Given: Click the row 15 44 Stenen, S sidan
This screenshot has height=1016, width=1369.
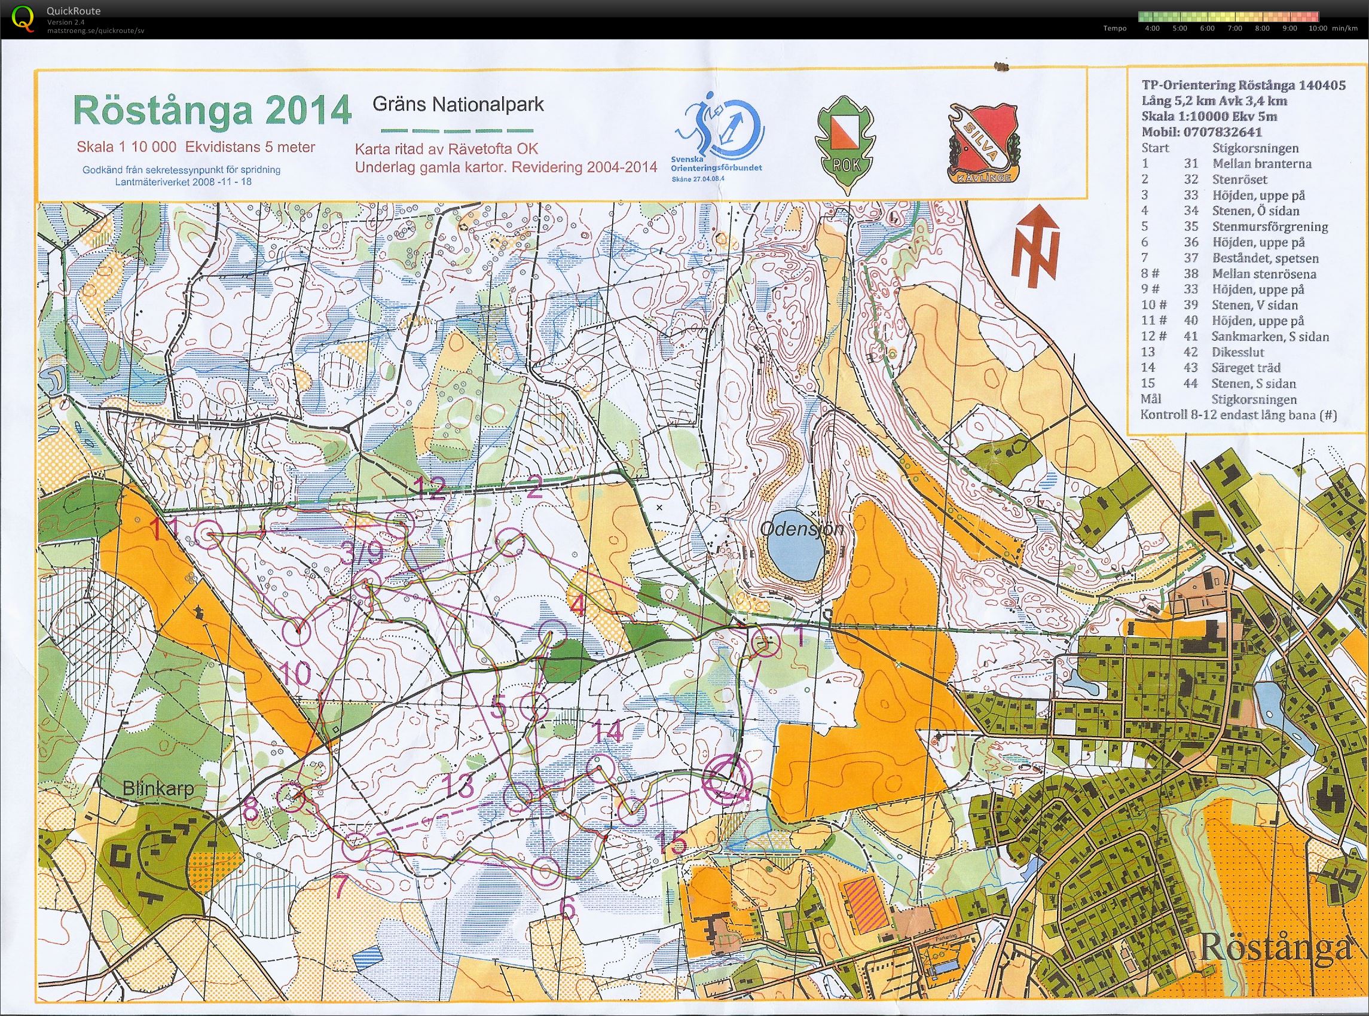Looking at the screenshot, I should click(x=1218, y=383).
